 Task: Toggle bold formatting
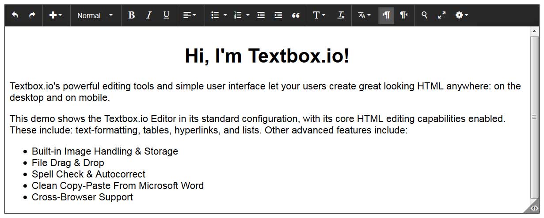131,15
